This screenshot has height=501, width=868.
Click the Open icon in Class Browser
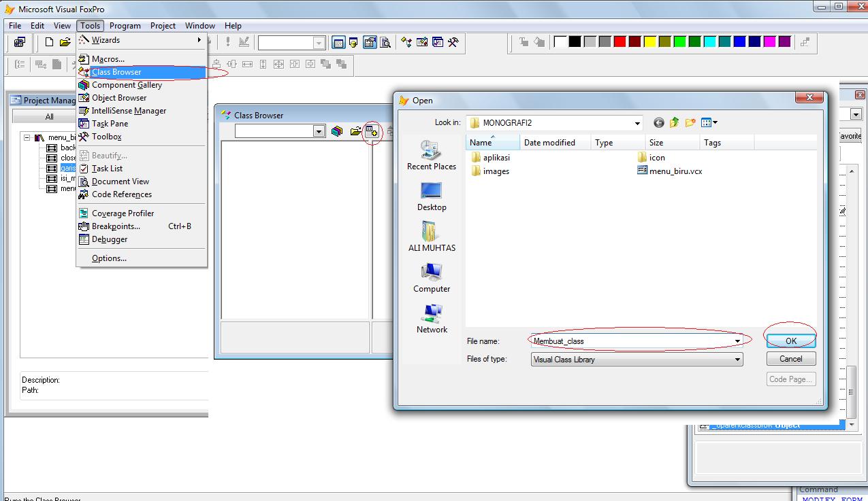tap(356, 131)
